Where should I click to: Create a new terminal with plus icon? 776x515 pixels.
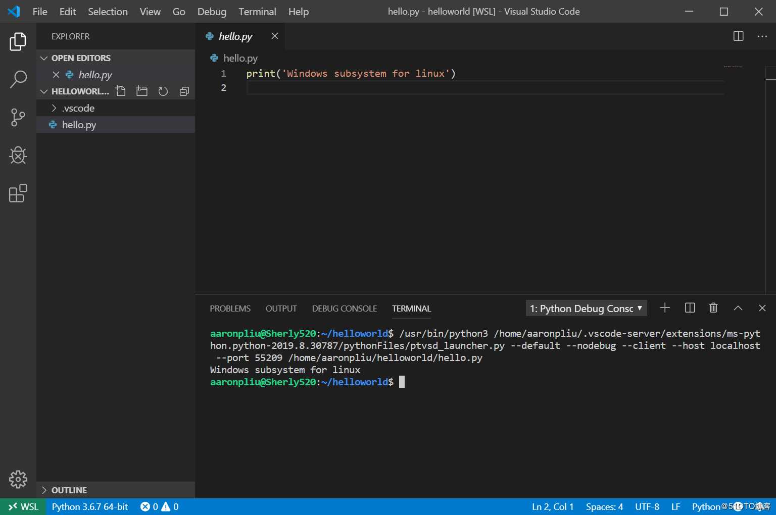point(665,308)
